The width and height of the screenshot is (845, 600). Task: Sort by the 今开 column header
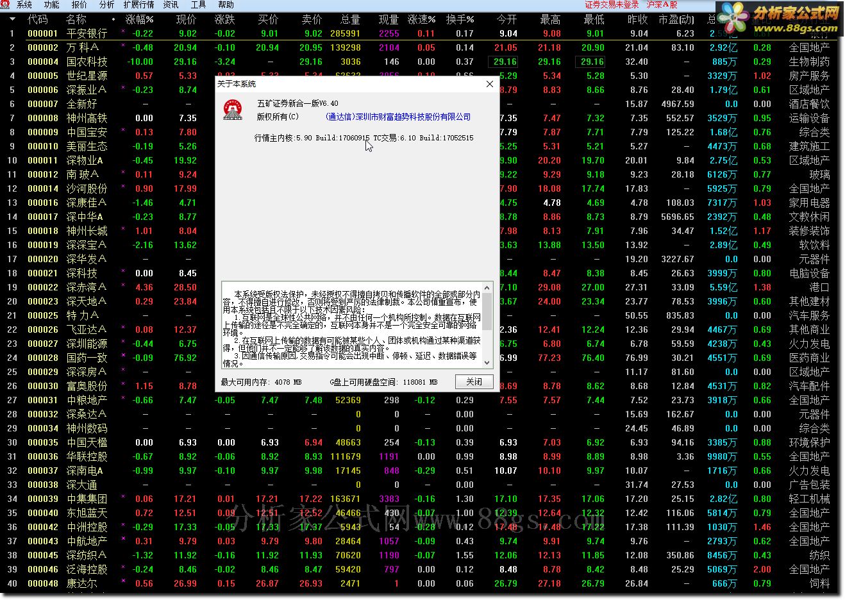(x=506, y=19)
